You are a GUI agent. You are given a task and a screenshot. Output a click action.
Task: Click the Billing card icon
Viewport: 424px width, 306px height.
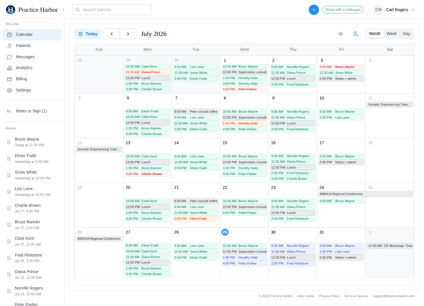pos(9,79)
